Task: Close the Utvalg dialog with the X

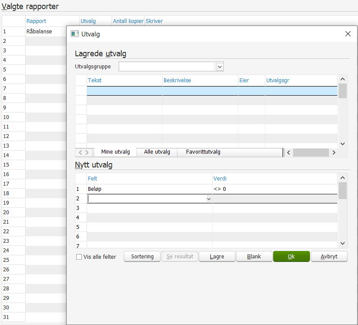Action: click(348, 34)
